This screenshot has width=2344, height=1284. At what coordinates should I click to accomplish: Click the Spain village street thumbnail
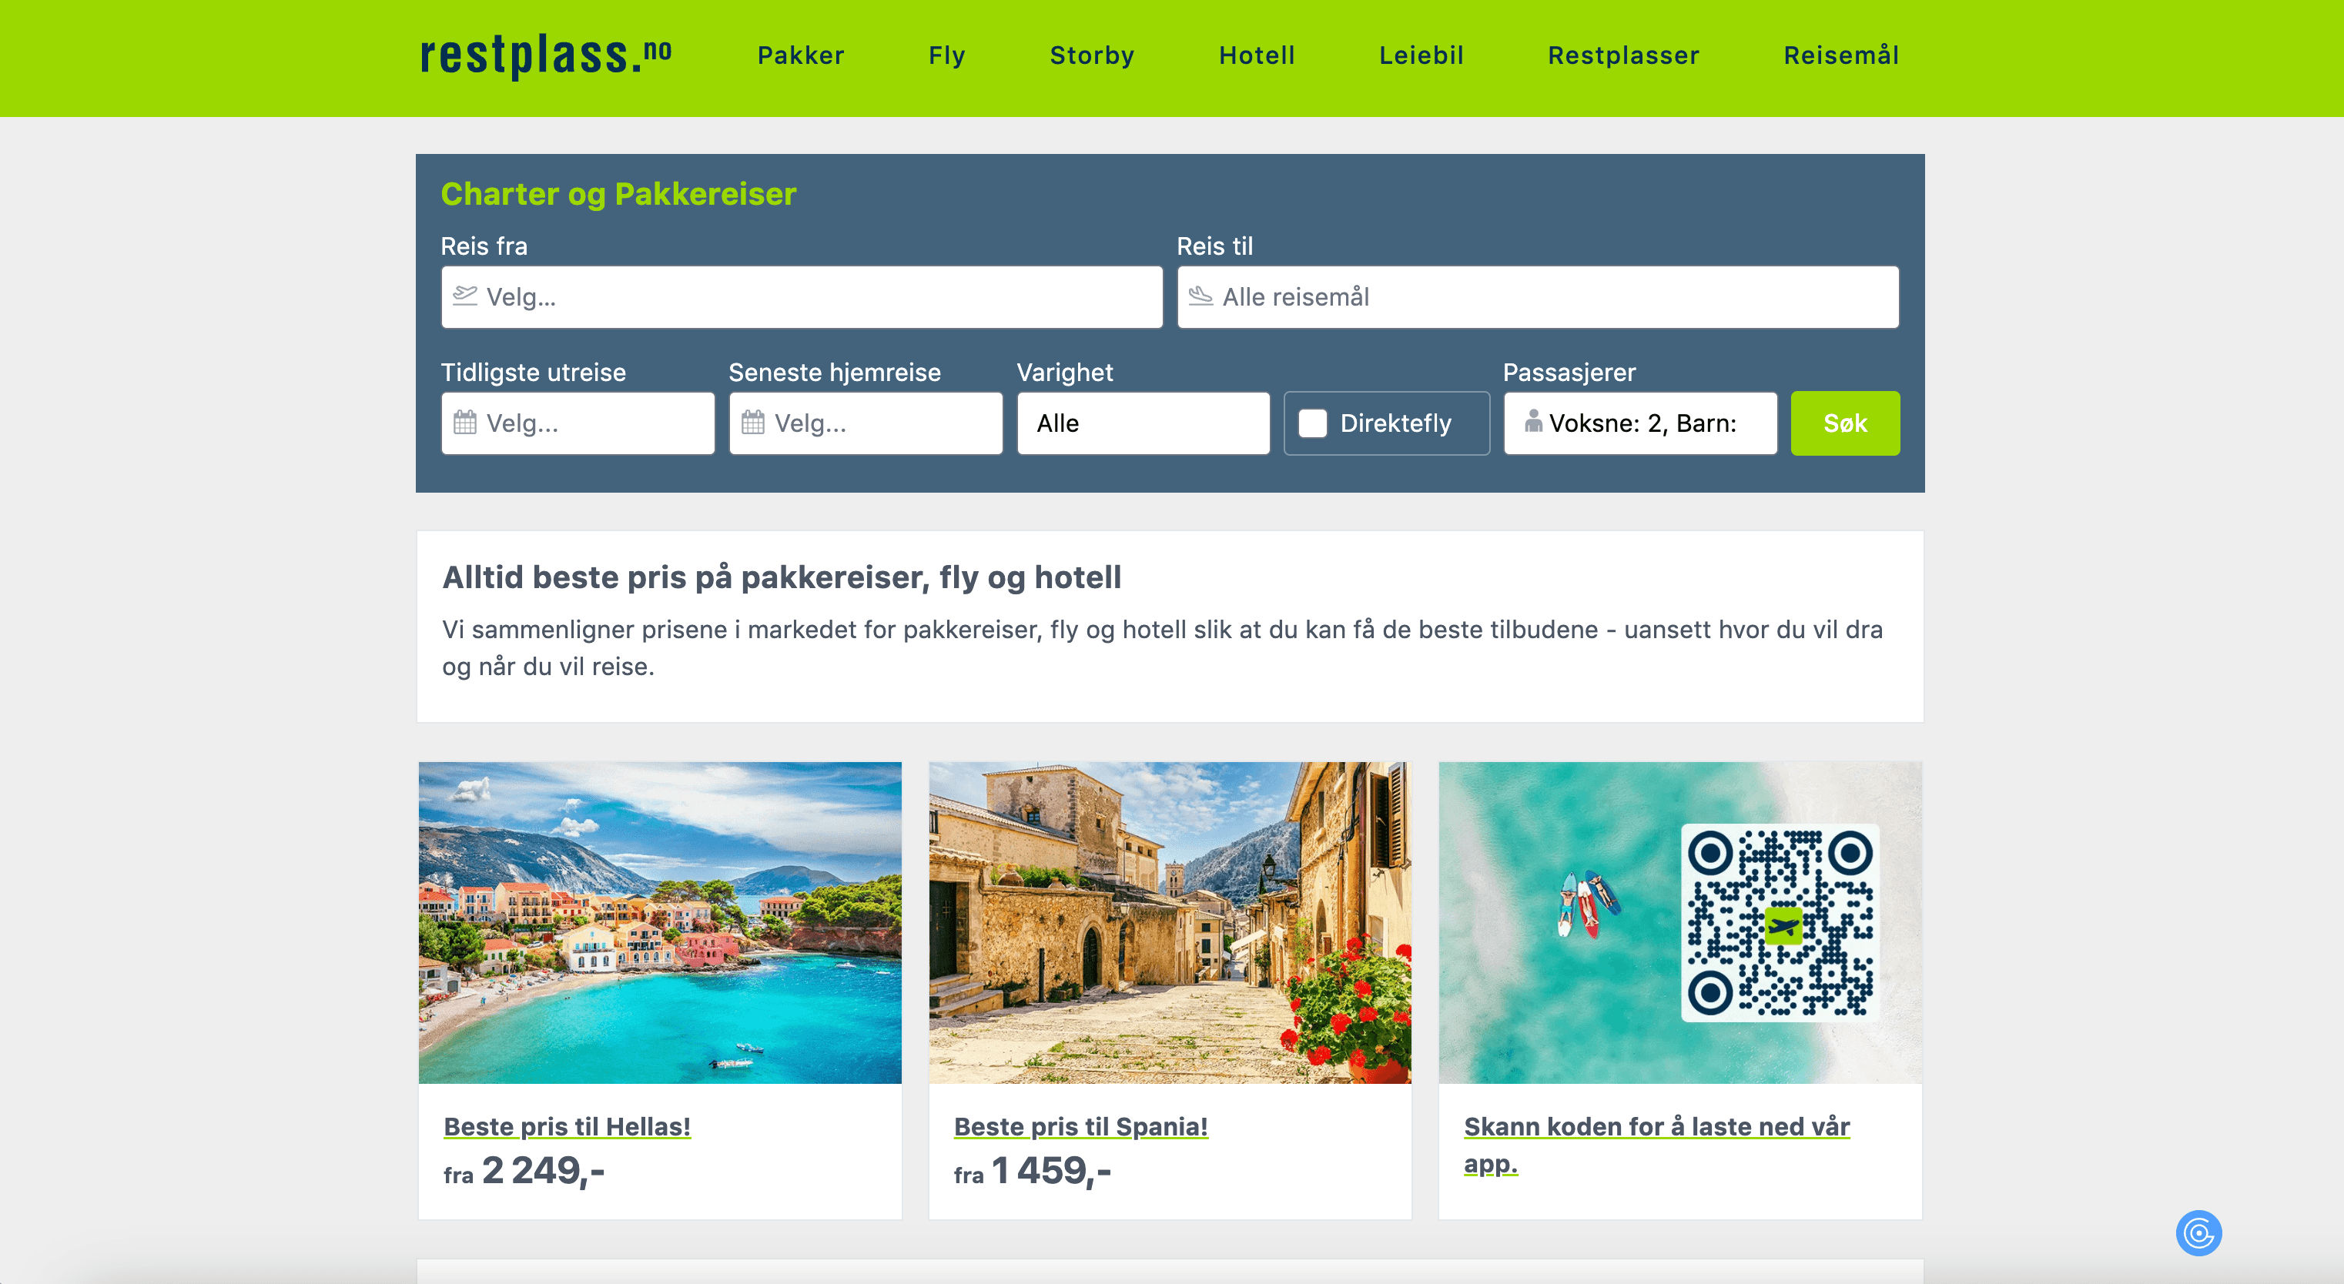pyautogui.click(x=1169, y=922)
